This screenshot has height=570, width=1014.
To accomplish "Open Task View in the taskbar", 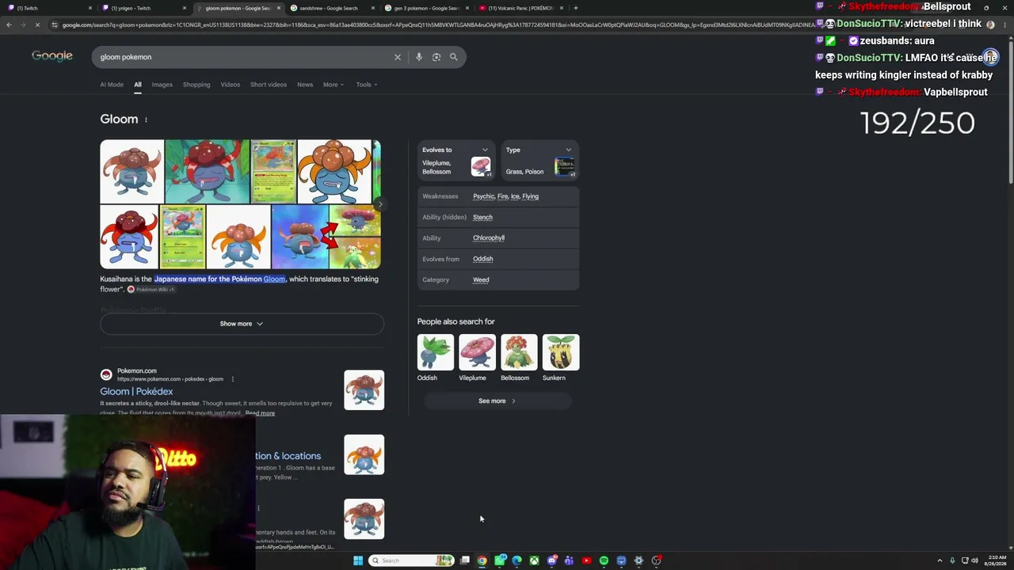I will [465, 560].
